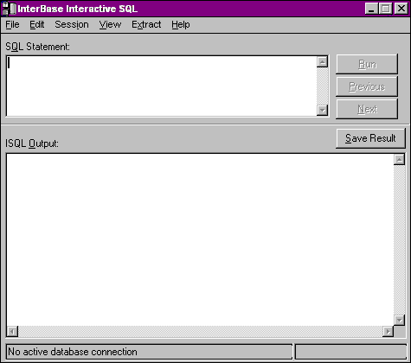Click the ISQL Output horizontal scroll left arrow
The height and width of the screenshot is (363, 411).
tap(12, 332)
